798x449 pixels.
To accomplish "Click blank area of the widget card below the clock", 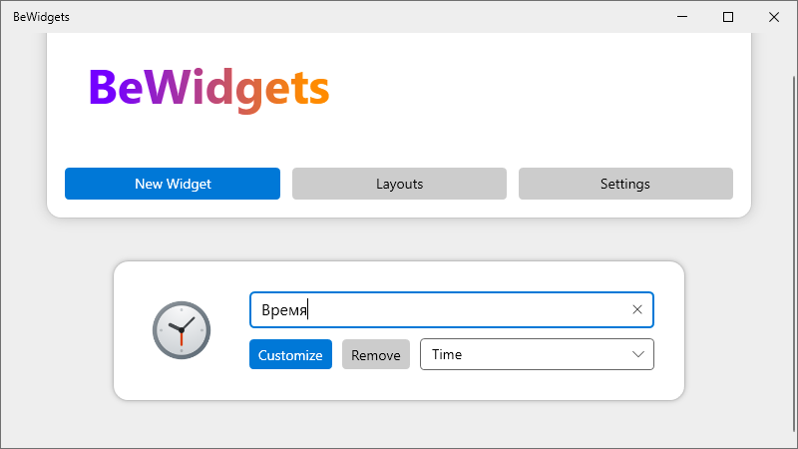I will coord(182,381).
